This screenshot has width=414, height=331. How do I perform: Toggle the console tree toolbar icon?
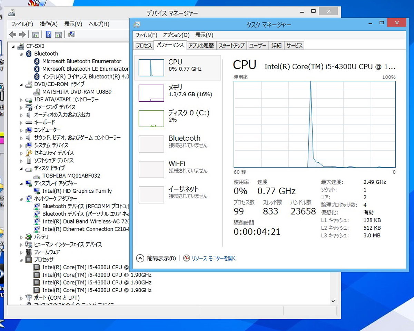35,34
